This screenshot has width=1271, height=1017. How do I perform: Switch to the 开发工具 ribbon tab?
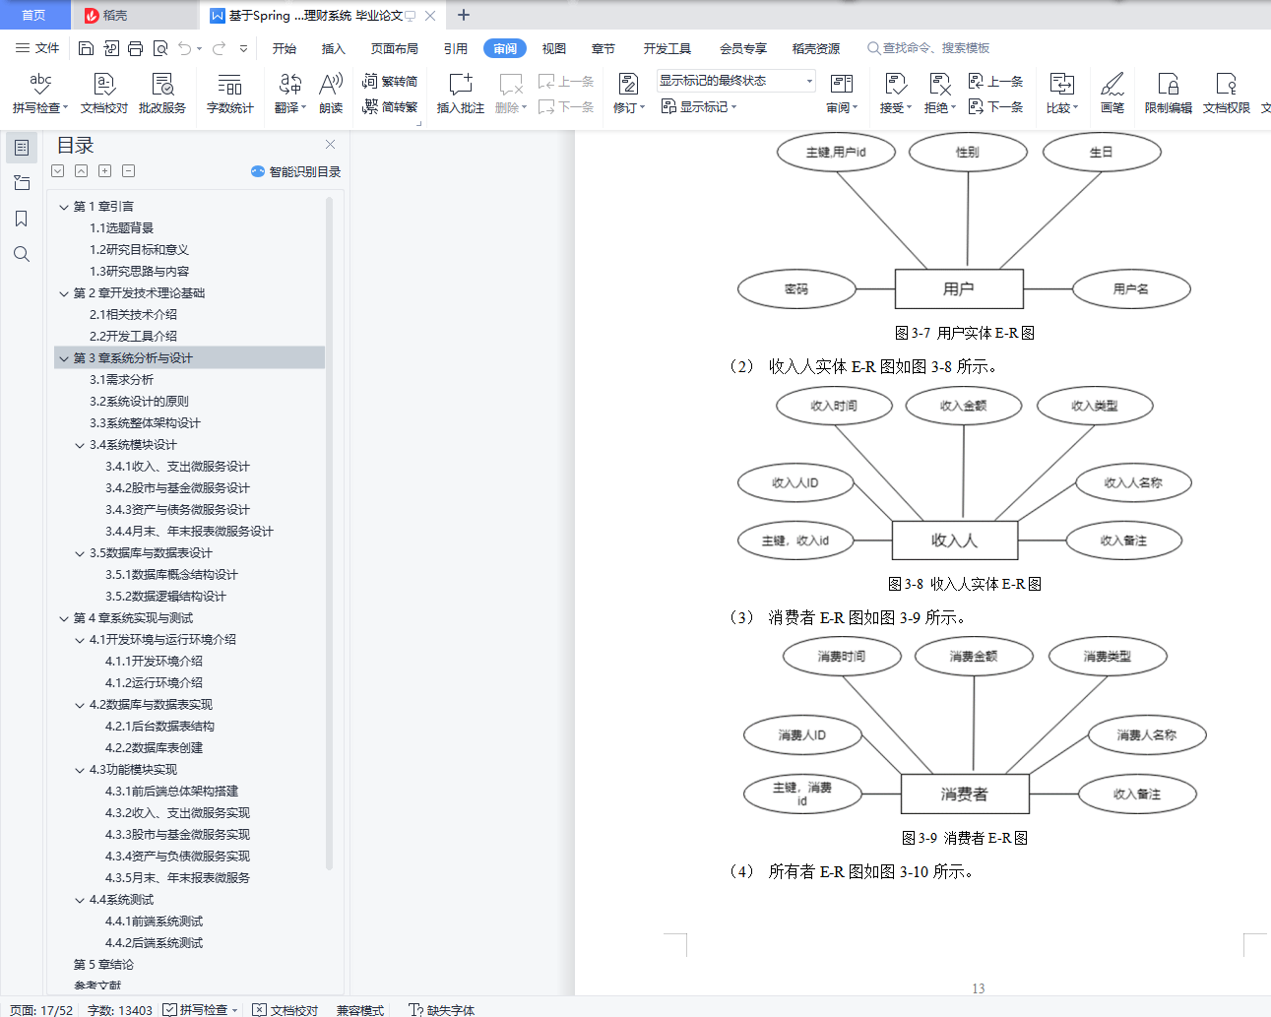tap(667, 48)
